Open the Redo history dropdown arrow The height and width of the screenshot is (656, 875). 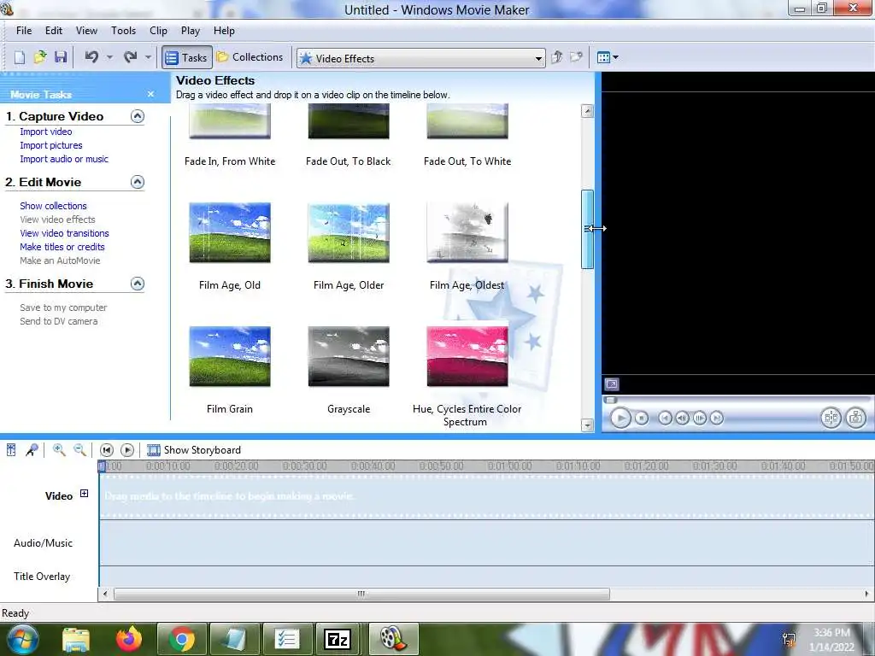[x=148, y=57]
